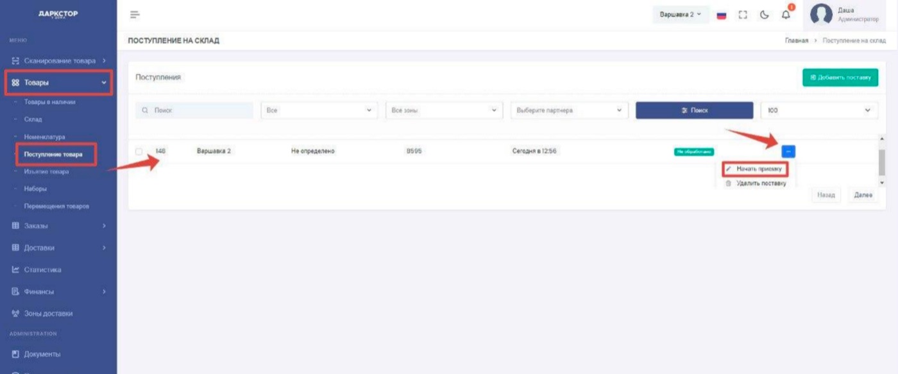Click the green Добавить поставку button

(x=840, y=76)
